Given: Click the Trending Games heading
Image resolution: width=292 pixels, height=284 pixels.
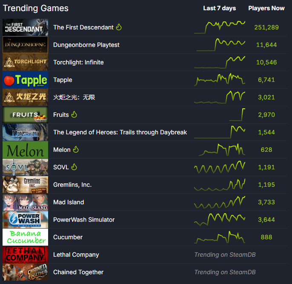Looking at the screenshot, I should (36, 8).
